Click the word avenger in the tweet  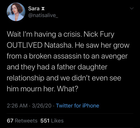(114, 57)
